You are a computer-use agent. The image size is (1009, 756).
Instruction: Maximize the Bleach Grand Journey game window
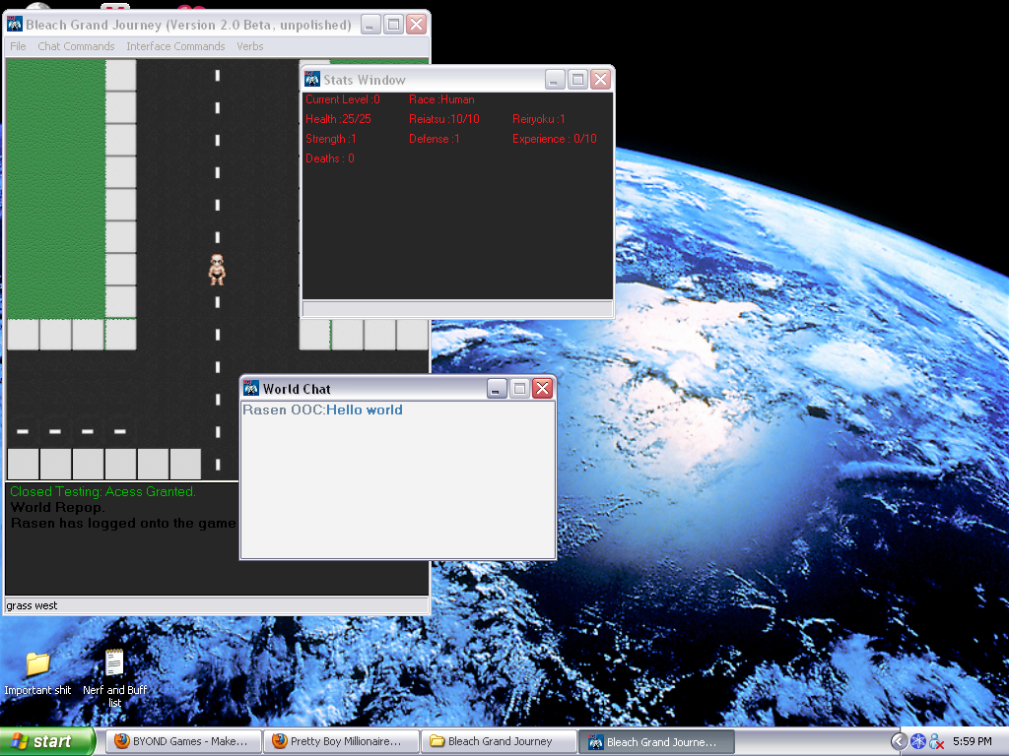coord(394,25)
